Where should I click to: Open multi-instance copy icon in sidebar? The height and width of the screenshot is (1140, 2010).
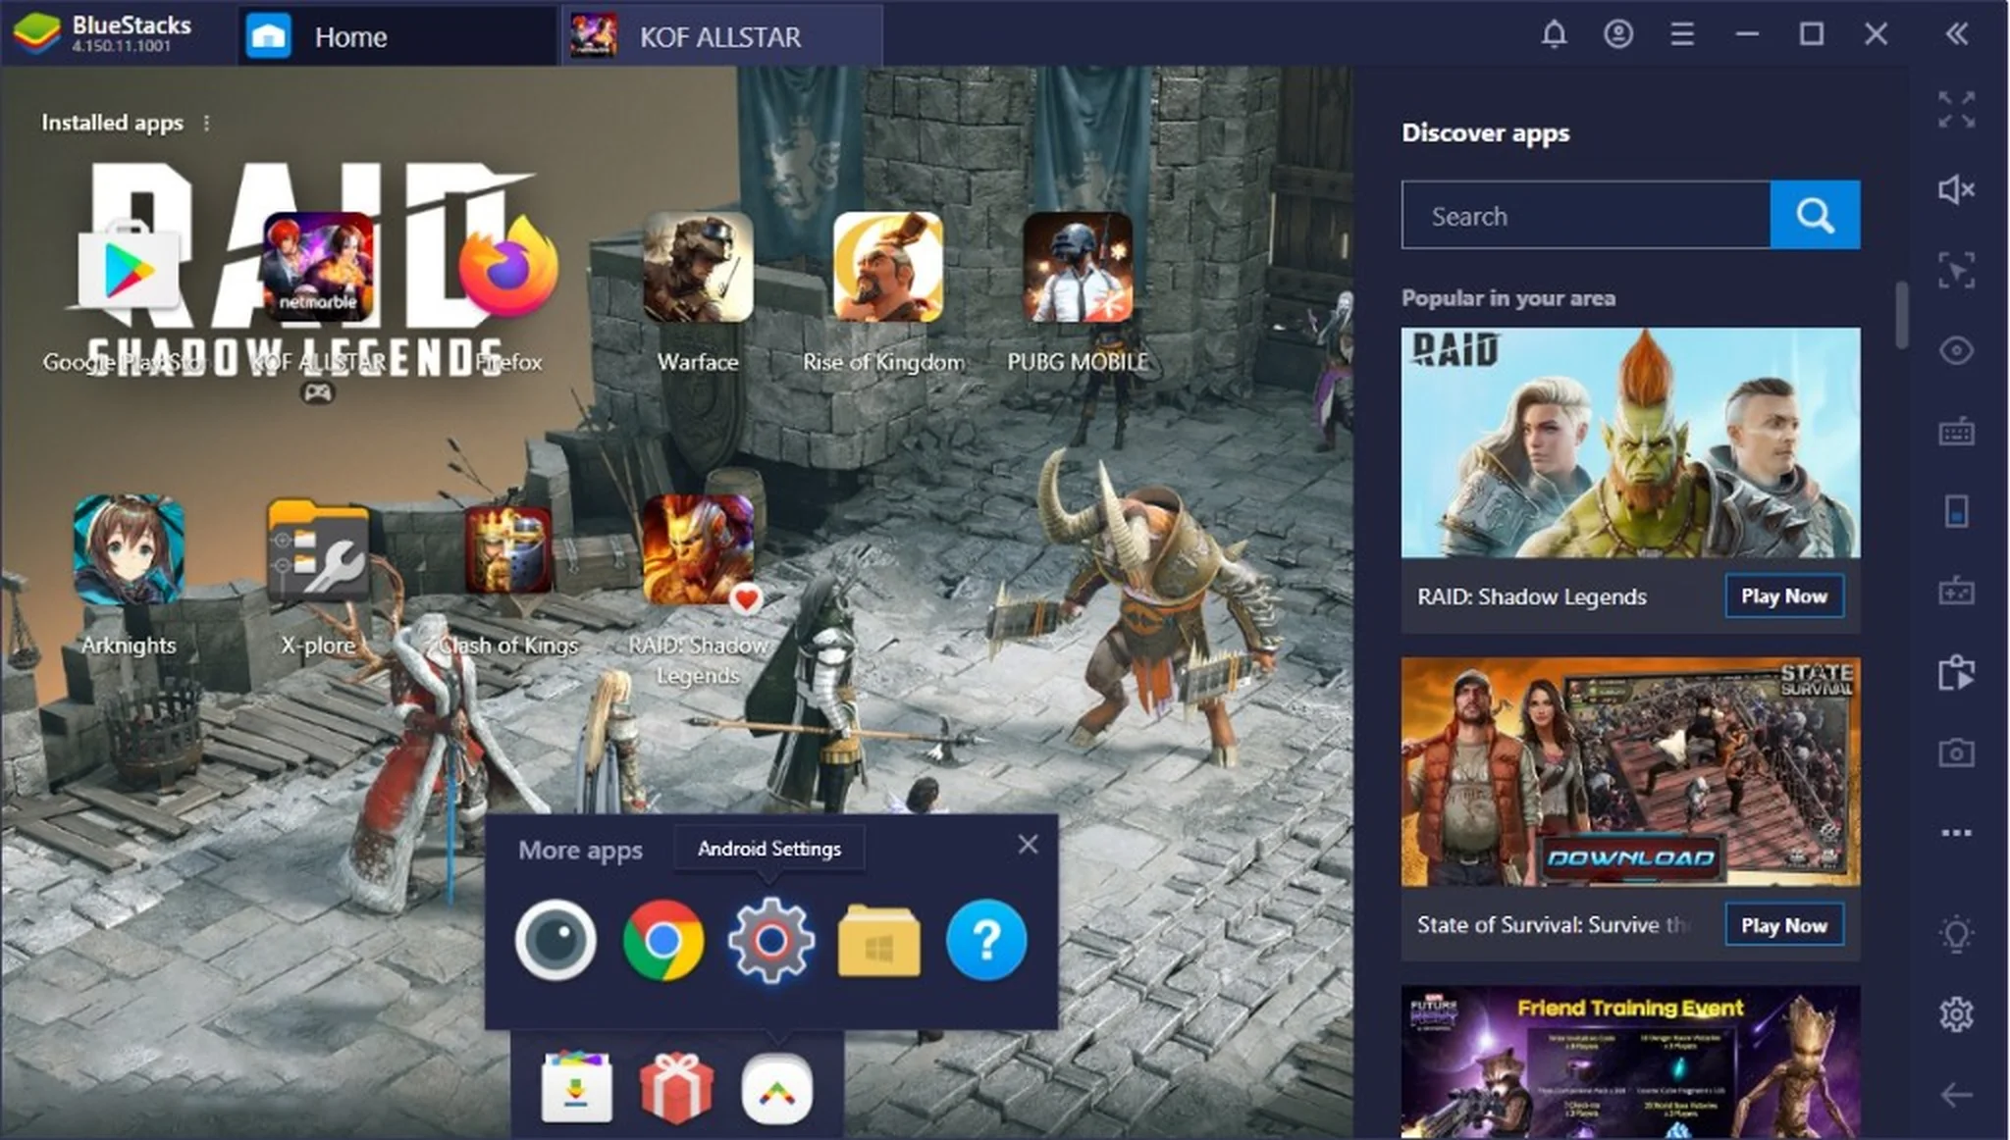pyautogui.click(x=1956, y=673)
